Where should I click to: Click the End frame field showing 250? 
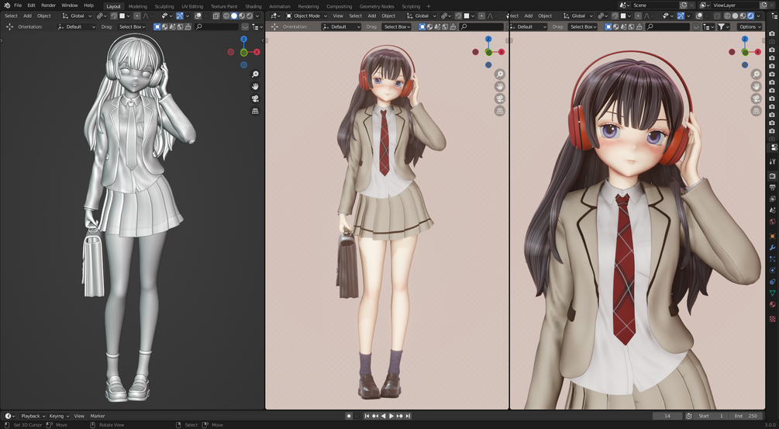[746, 416]
